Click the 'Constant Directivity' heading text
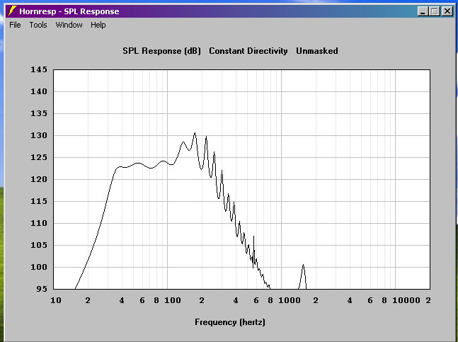 248,51
